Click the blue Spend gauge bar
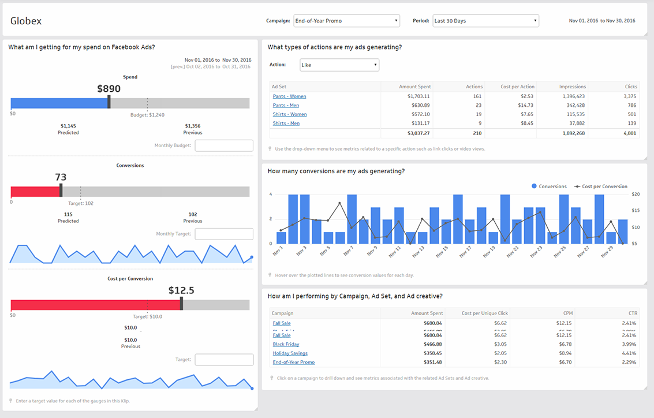 click(59, 103)
